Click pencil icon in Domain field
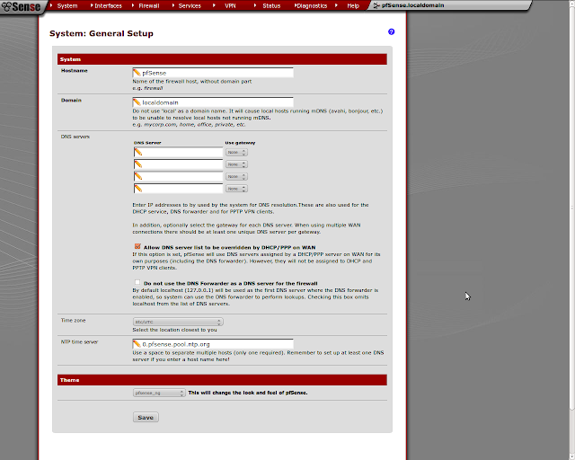575x460 pixels. 137,102
